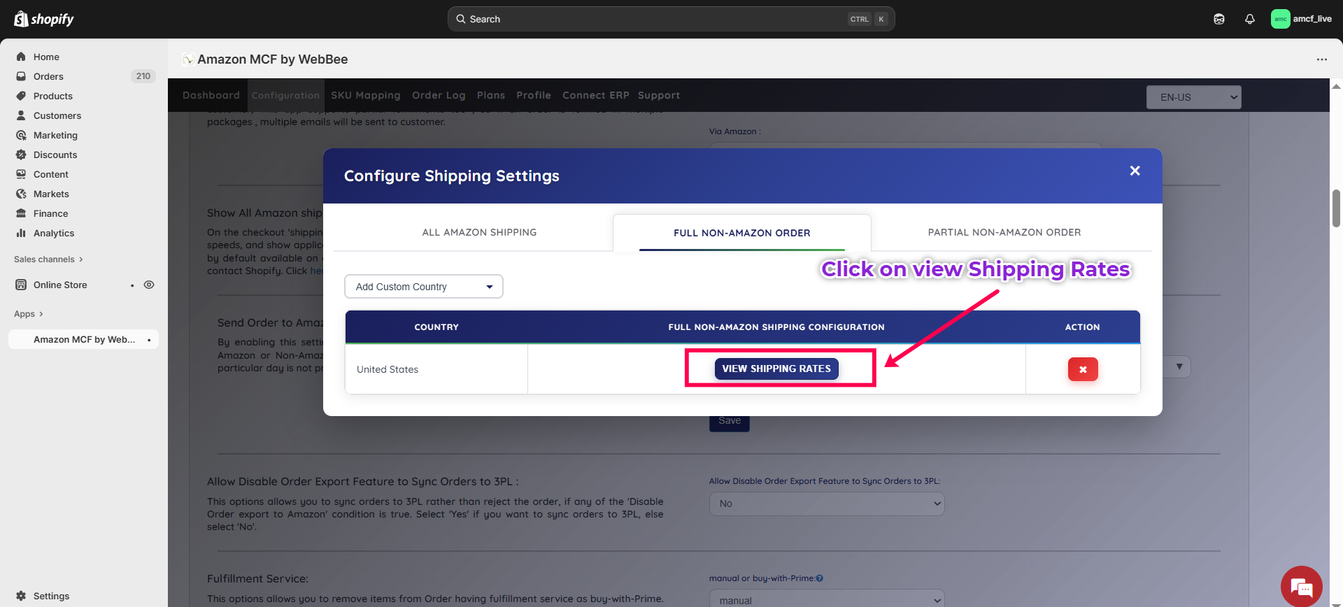The height and width of the screenshot is (607, 1343).
Task: Open Settings gear in sidebar
Action: click(x=22, y=596)
